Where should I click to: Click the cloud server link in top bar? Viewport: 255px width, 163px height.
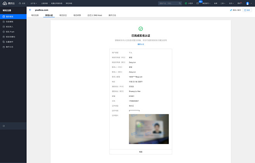[x=45, y=3]
